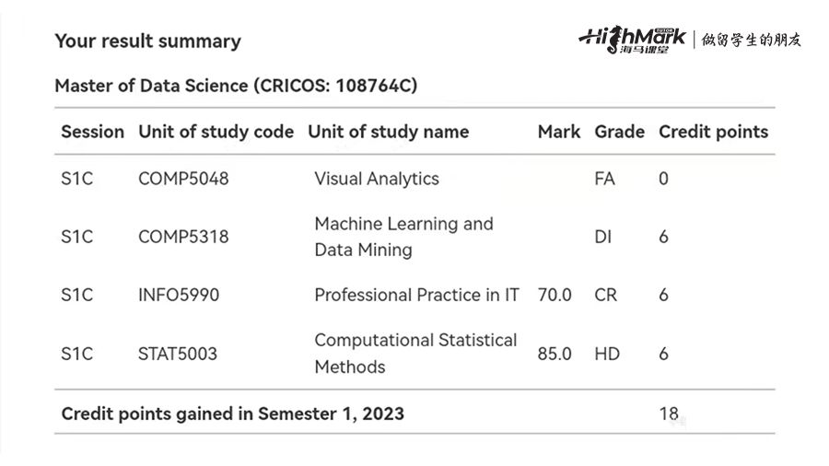This screenshot has height=466, width=829.
Task: Select unit code STAT5003
Action: [178, 354]
